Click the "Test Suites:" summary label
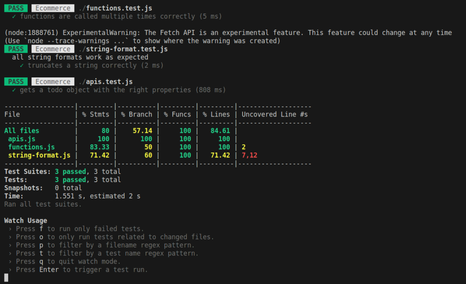The image size is (466, 284). (27, 172)
